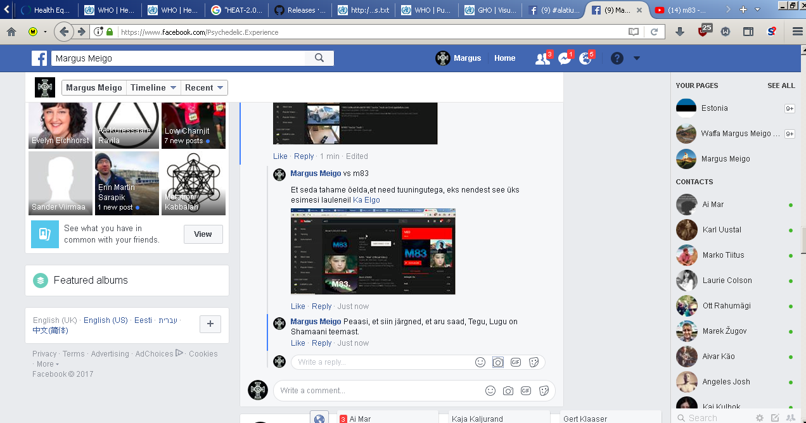Attach photo in reply box
Viewport: 806px width, 423px height.
point(498,362)
